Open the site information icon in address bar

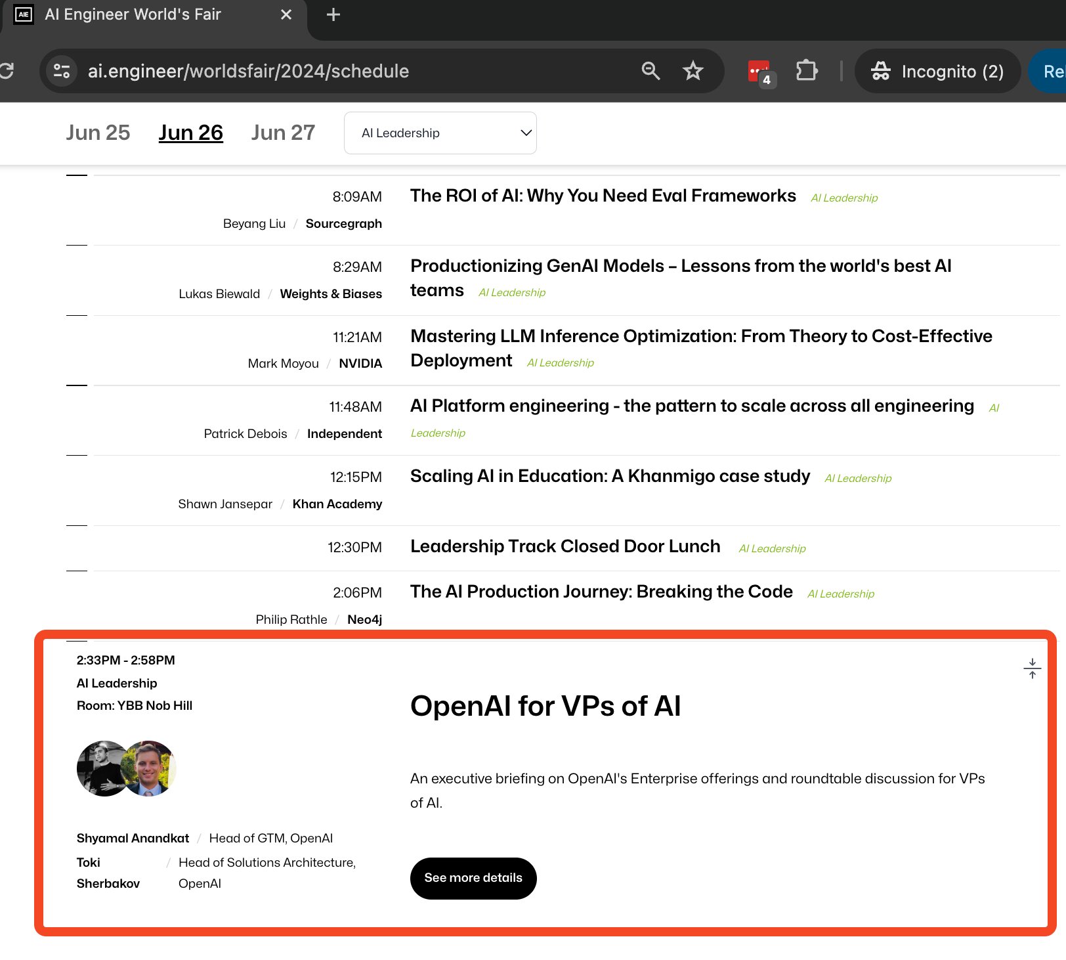(x=62, y=71)
